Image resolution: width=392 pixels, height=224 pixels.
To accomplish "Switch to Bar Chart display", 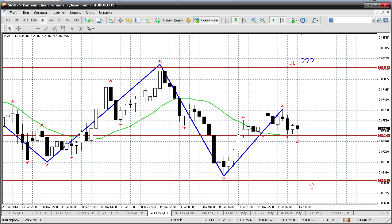I will coord(227,20).
